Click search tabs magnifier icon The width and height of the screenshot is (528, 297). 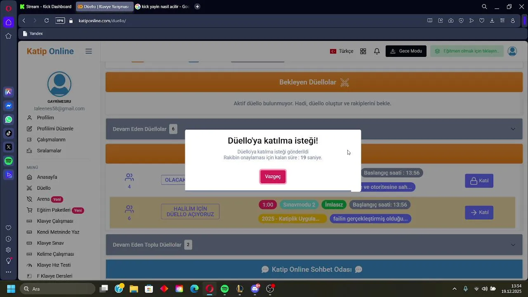click(x=485, y=7)
